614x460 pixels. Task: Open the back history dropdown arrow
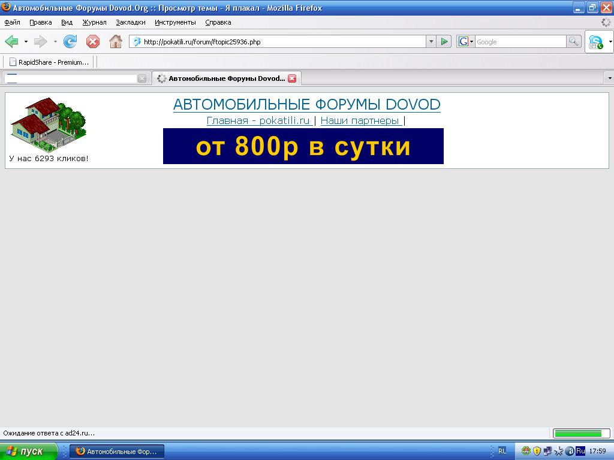(x=26, y=41)
